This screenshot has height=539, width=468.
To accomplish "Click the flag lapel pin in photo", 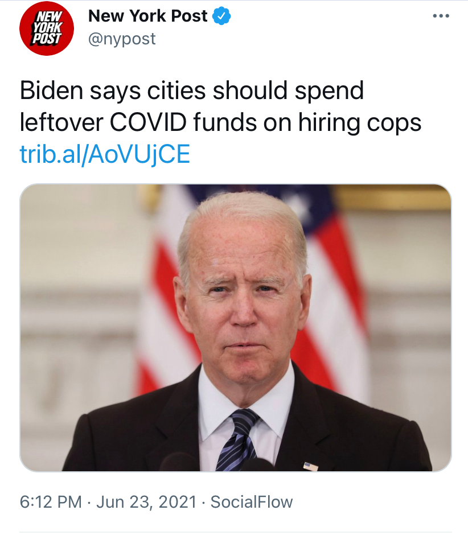I will click(x=310, y=467).
